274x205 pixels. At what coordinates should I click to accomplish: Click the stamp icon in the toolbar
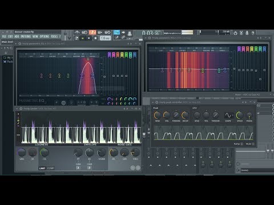click(130, 34)
